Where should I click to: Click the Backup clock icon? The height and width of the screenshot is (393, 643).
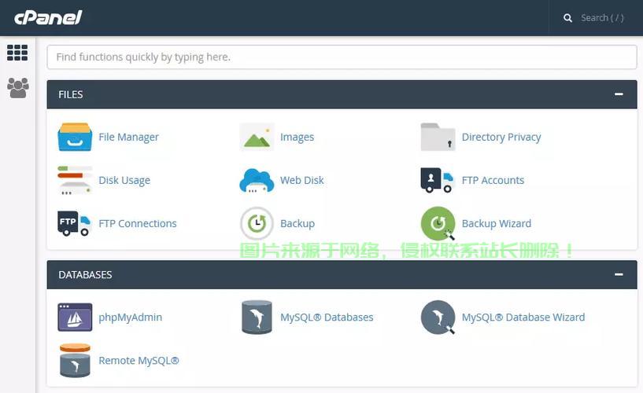click(x=257, y=223)
